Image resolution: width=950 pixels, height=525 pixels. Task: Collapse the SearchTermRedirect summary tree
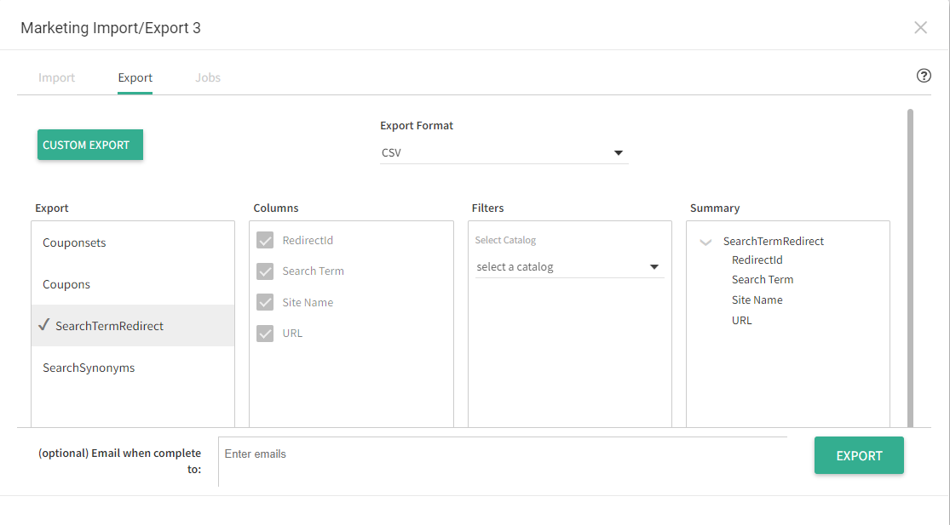pos(705,241)
